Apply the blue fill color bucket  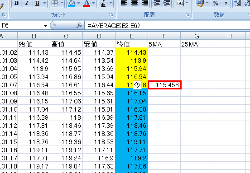click(72, 3)
